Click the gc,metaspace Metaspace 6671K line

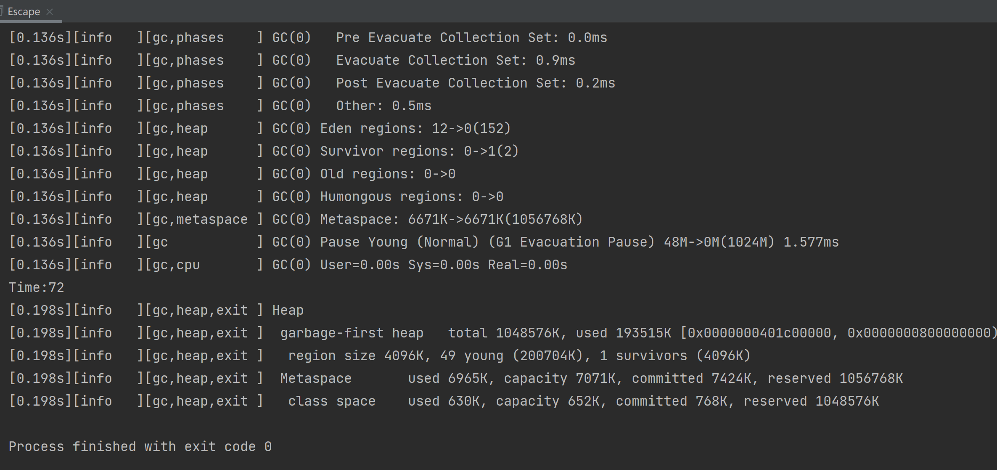point(451,219)
